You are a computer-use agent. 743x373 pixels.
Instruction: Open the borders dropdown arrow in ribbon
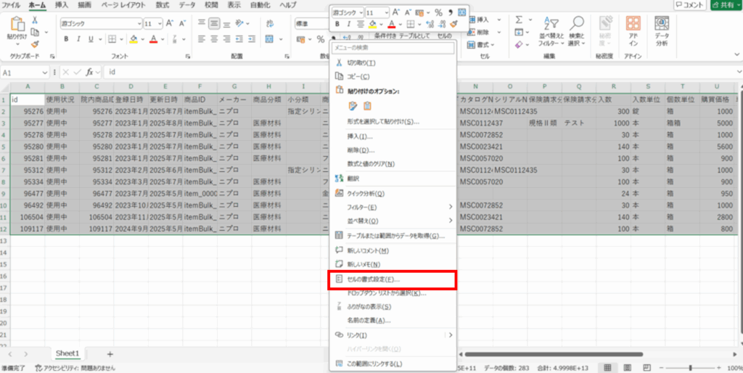tap(120, 39)
